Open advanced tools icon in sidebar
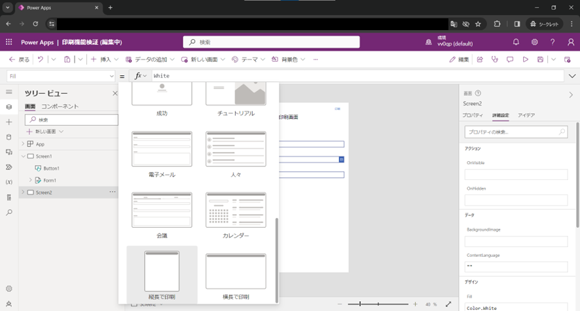Screen dimensions: 580x311 [x=9, y=197]
